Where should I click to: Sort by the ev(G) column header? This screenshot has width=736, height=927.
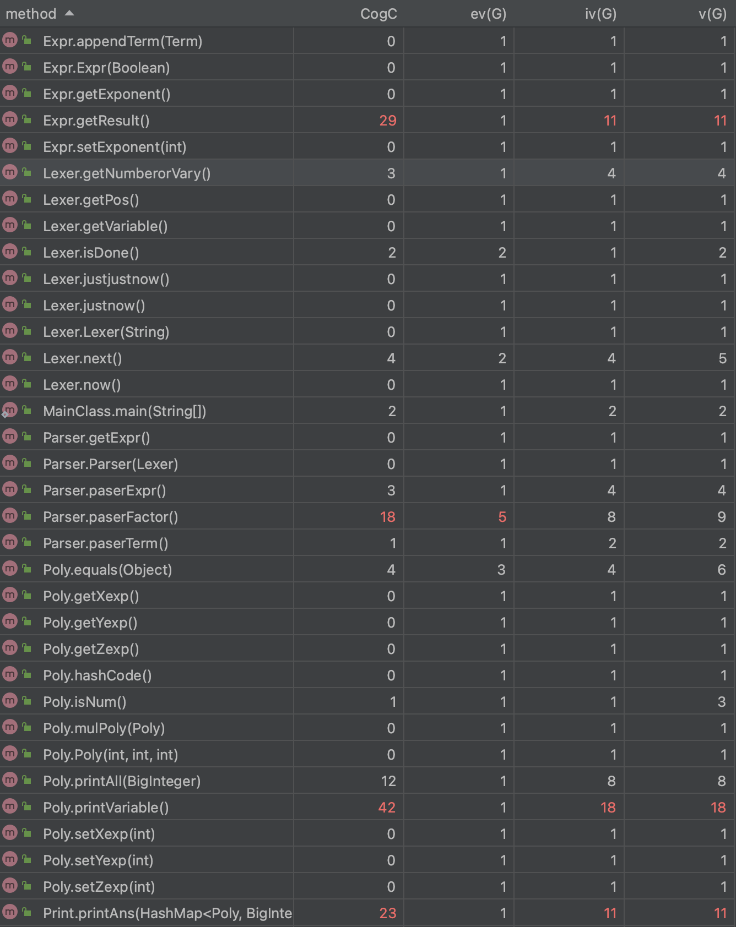pyautogui.click(x=488, y=14)
